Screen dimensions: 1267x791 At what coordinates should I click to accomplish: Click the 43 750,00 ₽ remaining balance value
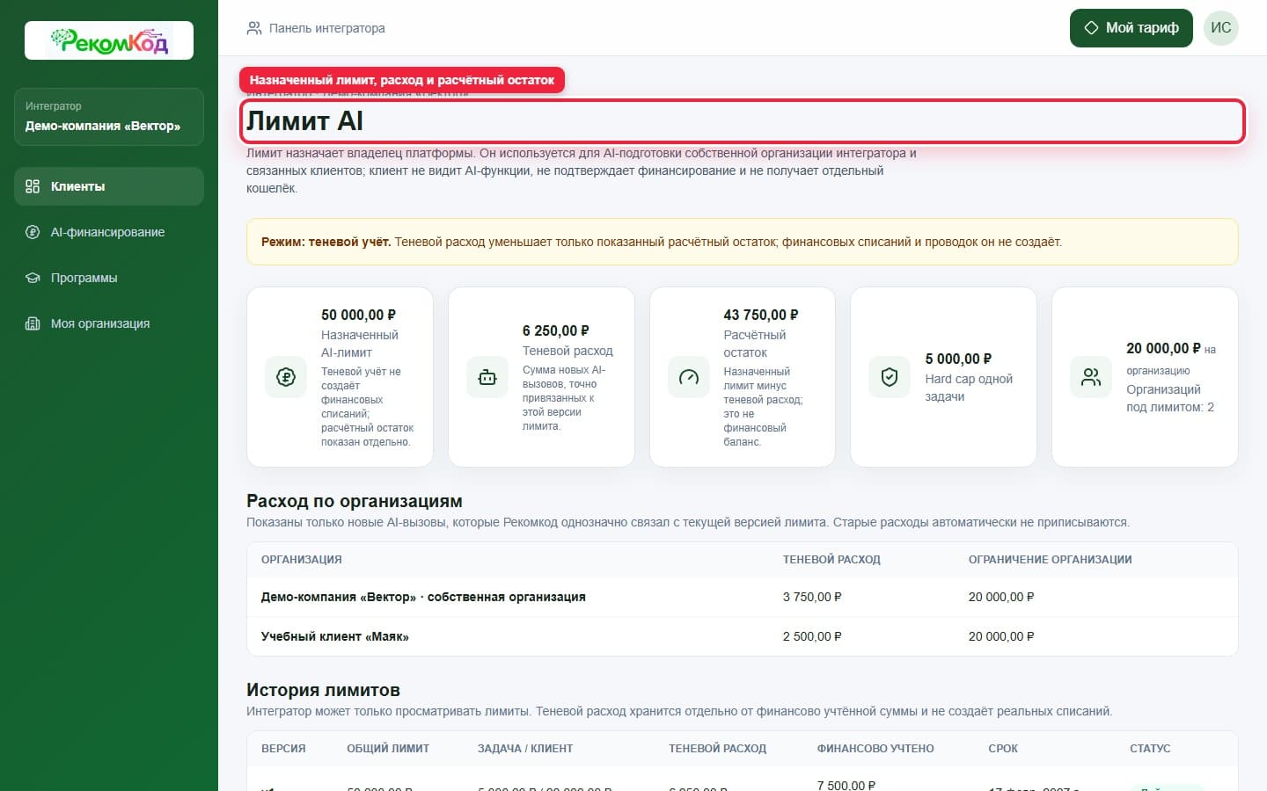click(x=761, y=315)
